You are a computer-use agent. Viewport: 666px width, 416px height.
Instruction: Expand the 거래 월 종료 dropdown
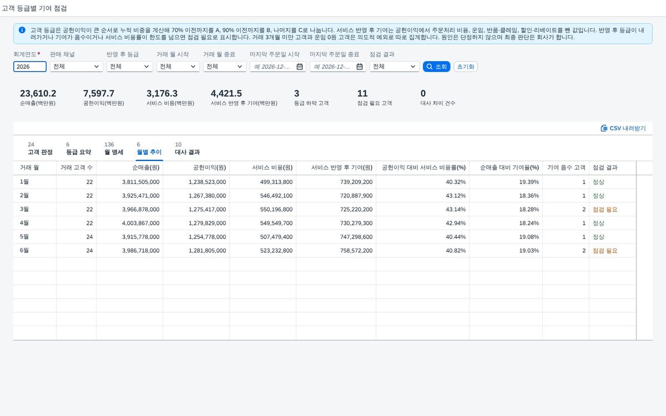pos(224,67)
